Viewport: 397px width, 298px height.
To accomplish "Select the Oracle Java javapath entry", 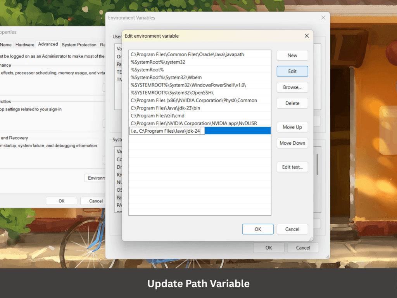I will pyautogui.click(x=187, y=55).
